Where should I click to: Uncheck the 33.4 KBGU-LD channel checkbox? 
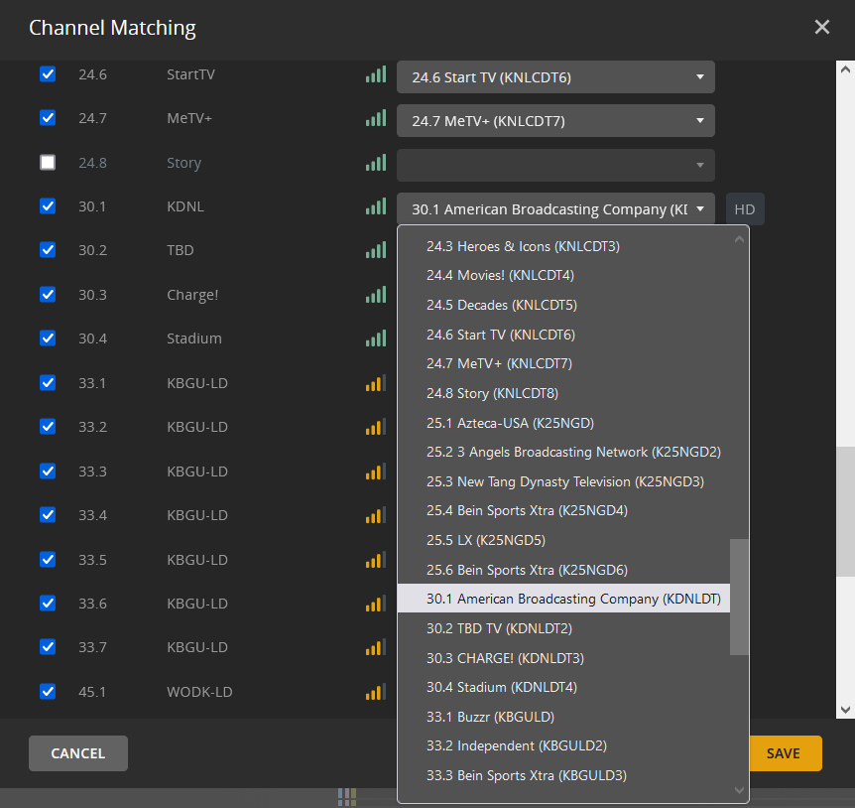[x=48, y=514]
